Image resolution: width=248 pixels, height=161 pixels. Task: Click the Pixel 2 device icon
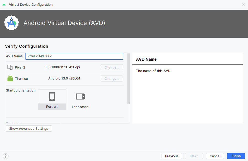(10, 67)
